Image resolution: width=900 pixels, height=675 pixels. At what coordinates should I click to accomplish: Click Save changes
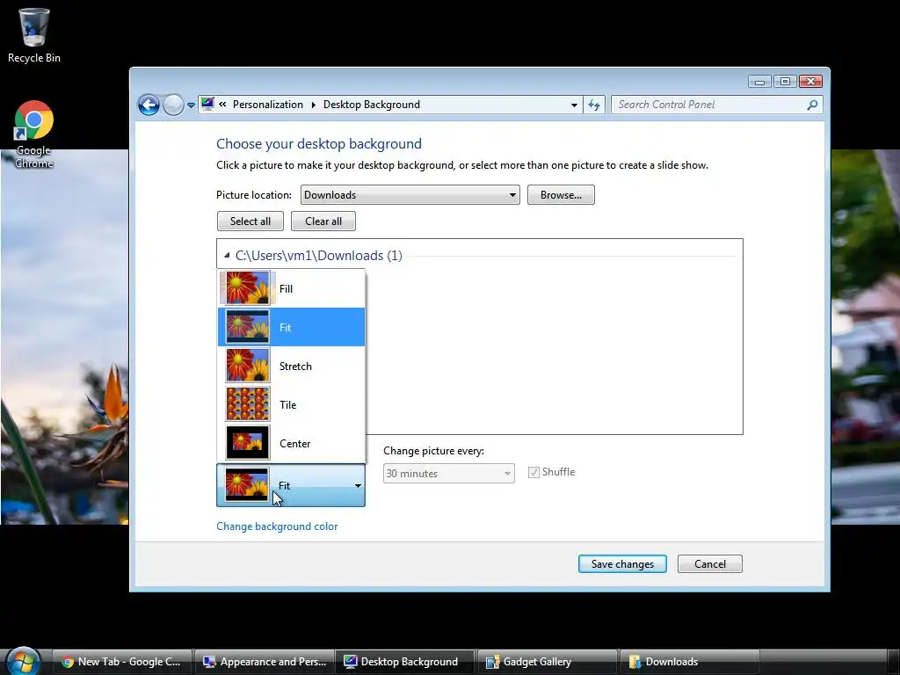(x=622, y=563)
